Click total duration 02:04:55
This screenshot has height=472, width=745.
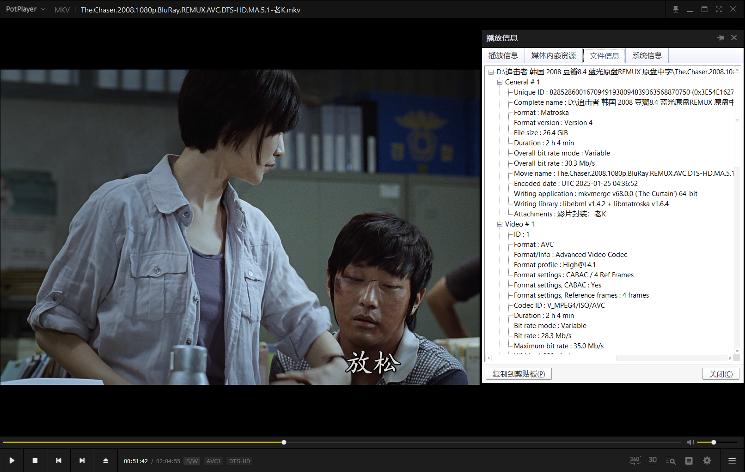[x=168, y=461]
